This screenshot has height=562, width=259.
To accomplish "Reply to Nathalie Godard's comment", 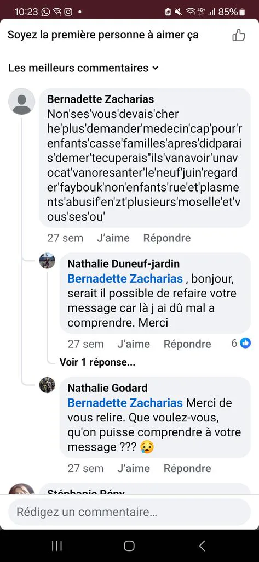I will tap(187, 468).
